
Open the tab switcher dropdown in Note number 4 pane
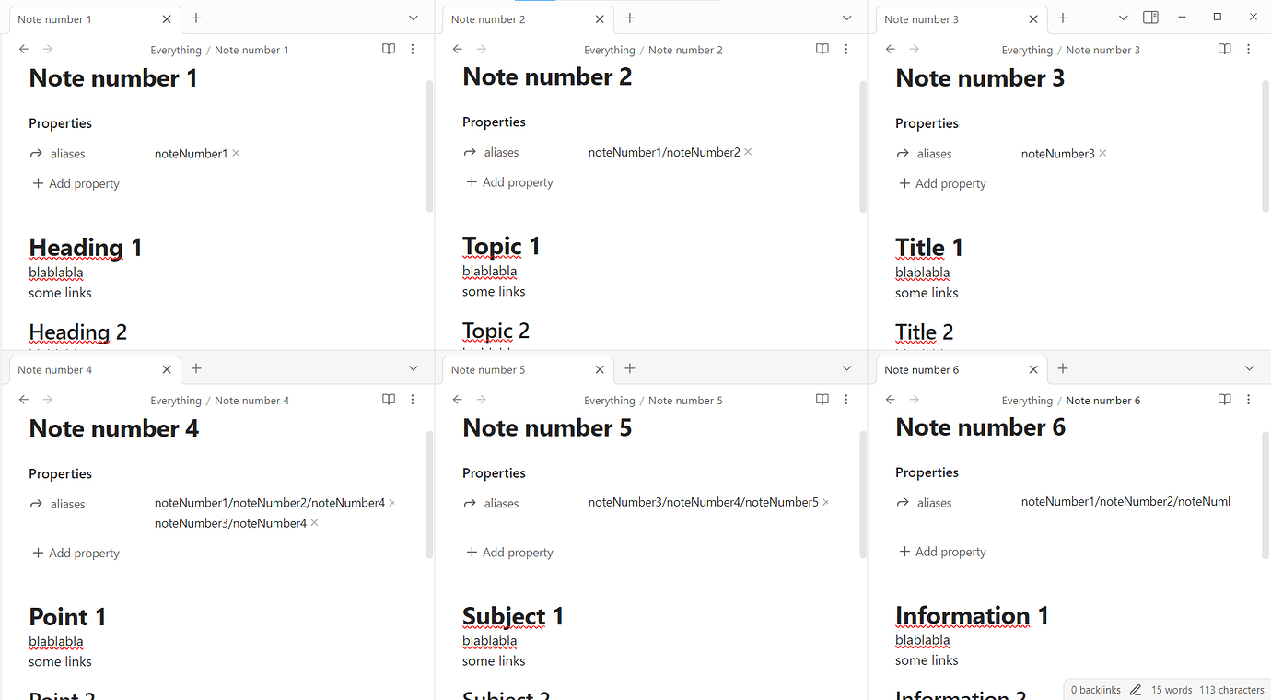point(413,368)
